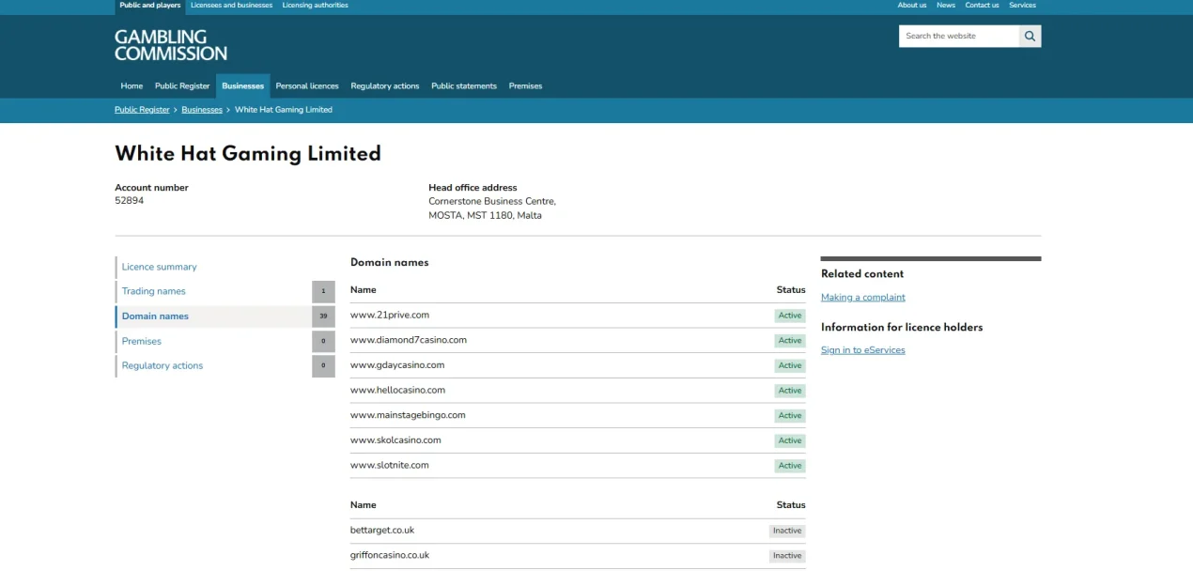Select www.hellocasino.com domain row
The height and width of the screenshot is (571, 1193).
(x=578, y=391)
